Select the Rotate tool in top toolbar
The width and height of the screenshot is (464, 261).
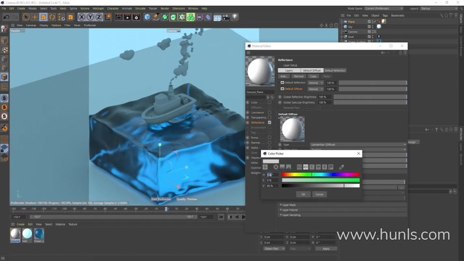coord(52,17)
